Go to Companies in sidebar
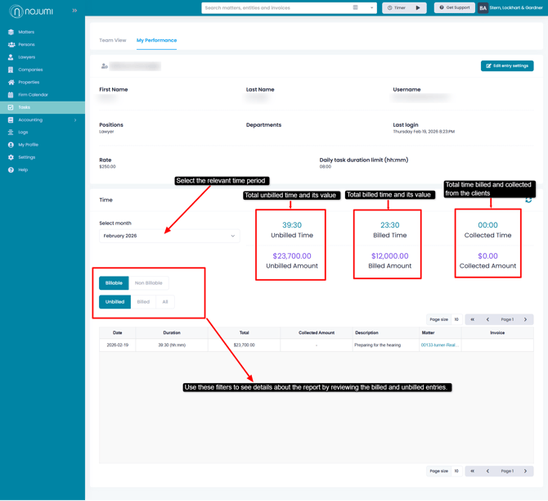This screenshot has height=501, width=548. pos(30,70)
